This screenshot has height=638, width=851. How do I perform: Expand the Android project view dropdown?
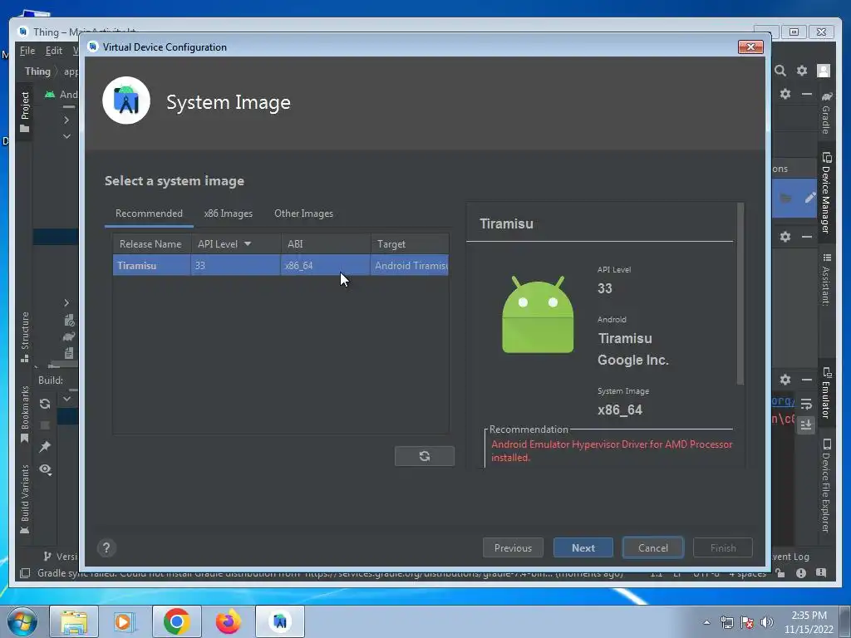(x=60, y=95)
